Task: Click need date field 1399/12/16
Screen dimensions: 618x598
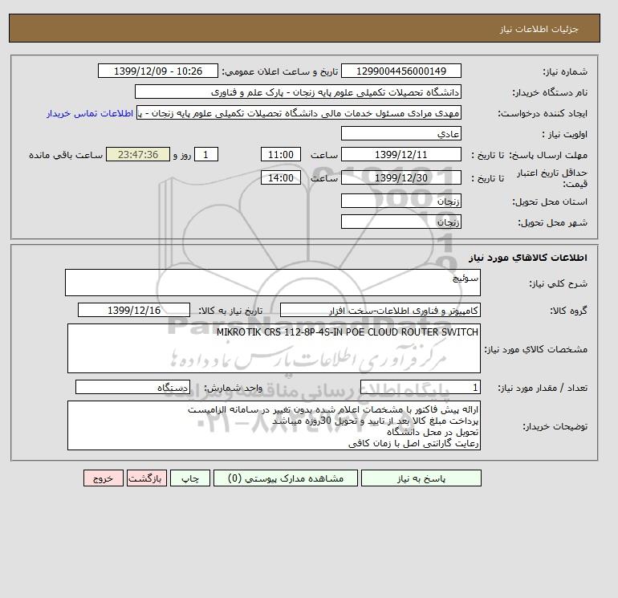Action: (134, 310)
